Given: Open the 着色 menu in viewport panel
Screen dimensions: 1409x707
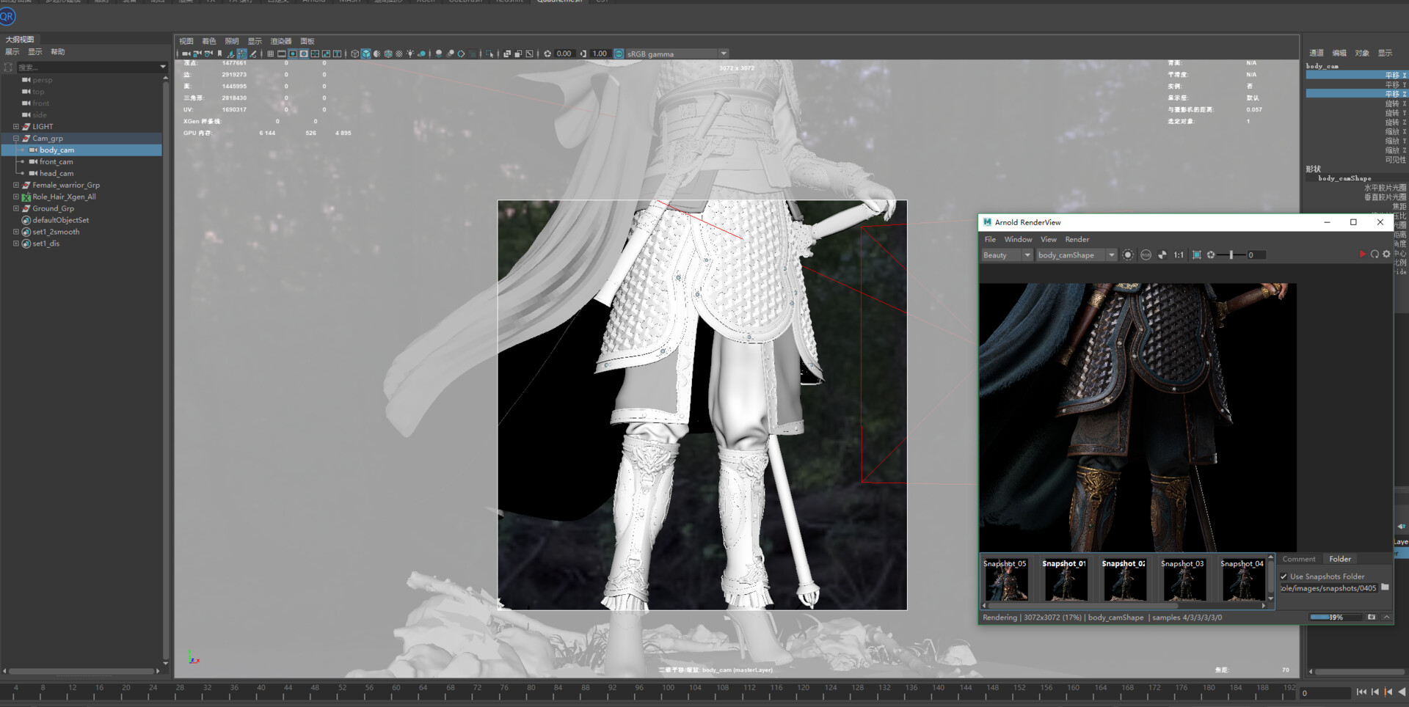Looking at the screenshot, I should tap(209, 41).
